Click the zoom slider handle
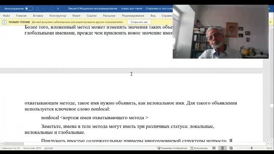Screen dimensions: 274x154 [x=252, y=148]
